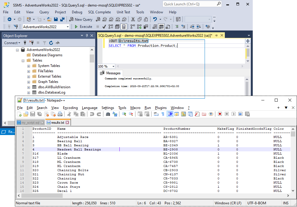Screen dimensions: 297x207
Task: Open the SQL Complete menu in SSMS
Action: (x=99, y=12)
